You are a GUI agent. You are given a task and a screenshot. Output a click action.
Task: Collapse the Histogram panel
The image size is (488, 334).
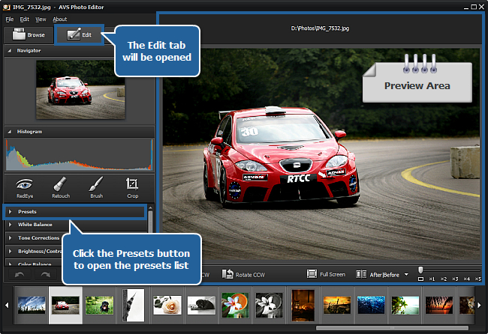pos(9,132)
